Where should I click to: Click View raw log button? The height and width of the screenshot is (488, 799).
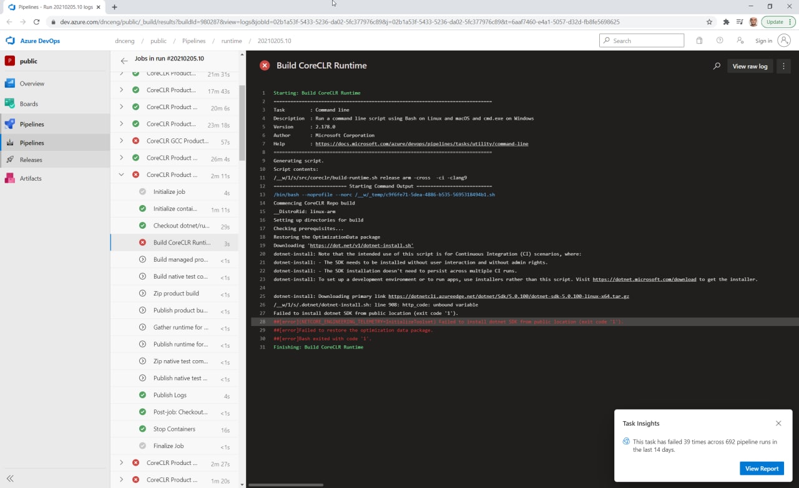(x=750, y=66)
